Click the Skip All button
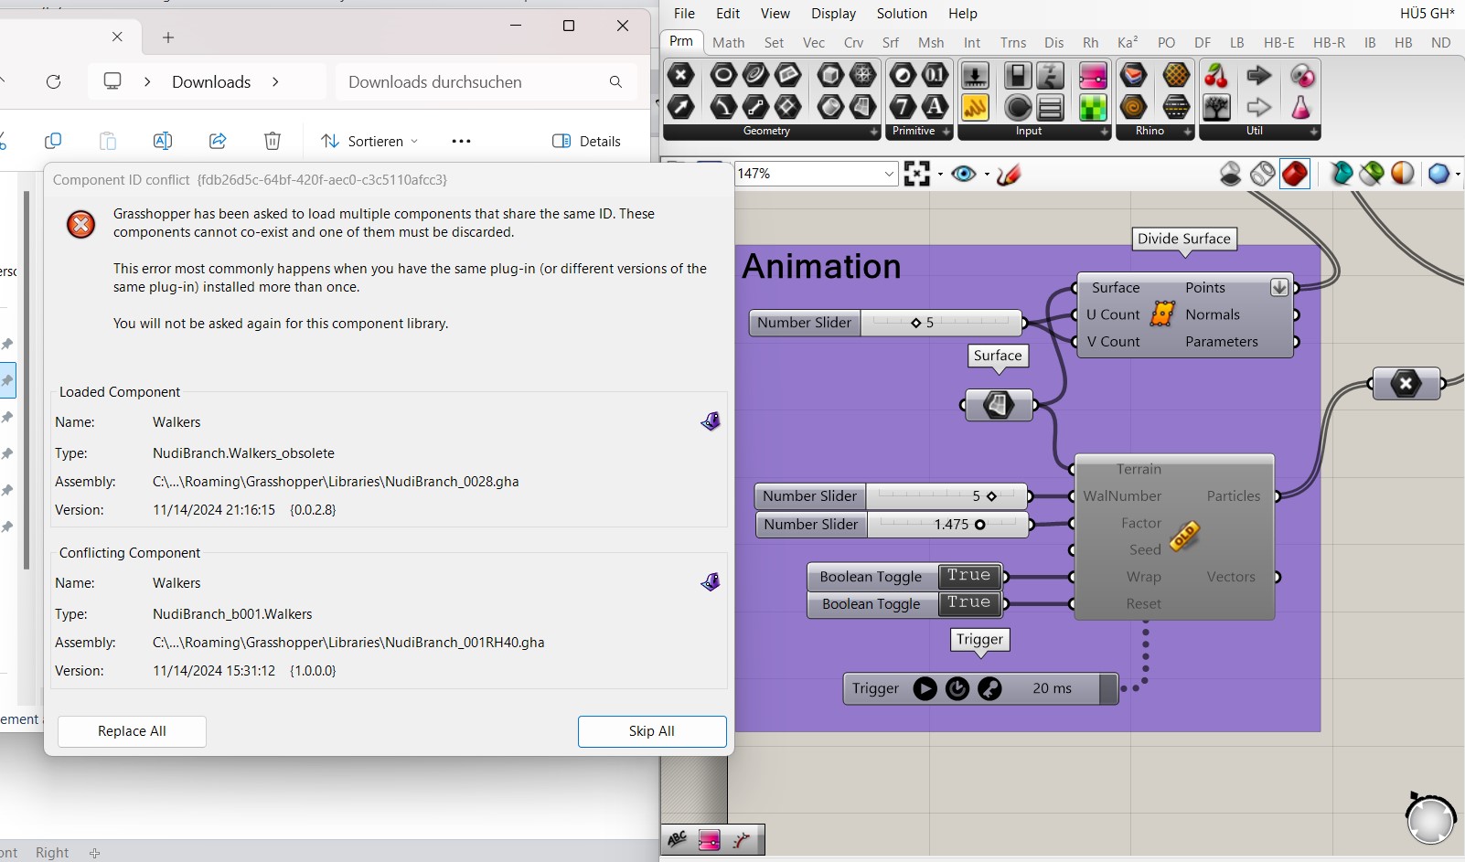The image size is (1465, 862). (x=651, y=731)
